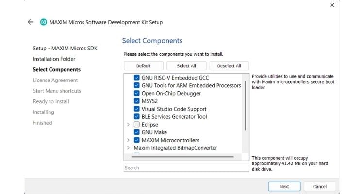The image size is (364, 194).
Task: Click the 41.42 MB disk usage text
Action: (290, 163)
